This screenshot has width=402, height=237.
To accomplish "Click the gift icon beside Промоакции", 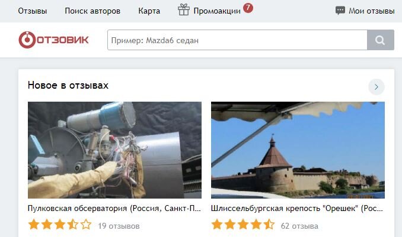I will (x=184, y=10).
